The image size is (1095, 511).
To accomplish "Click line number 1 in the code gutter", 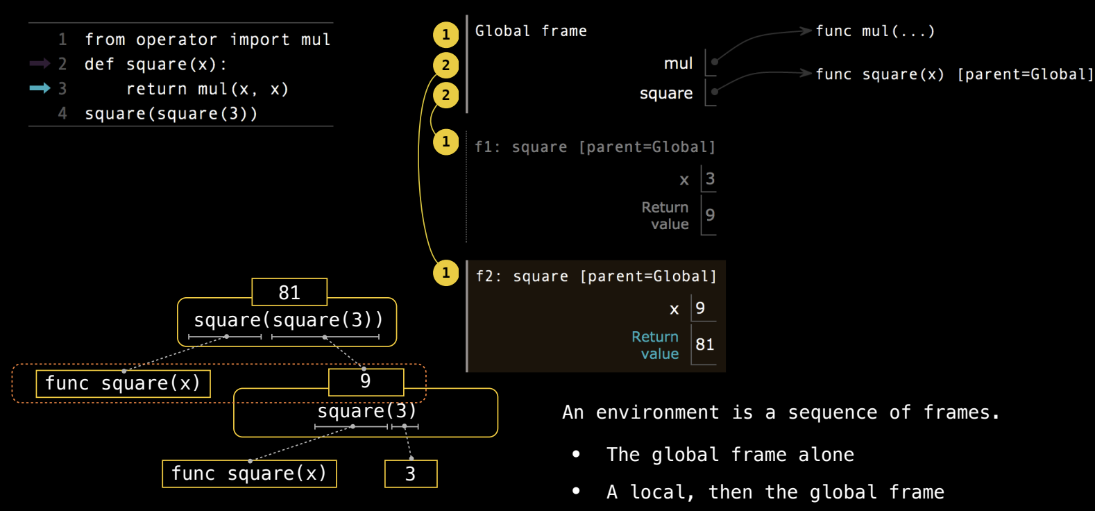I will pyautogui.click(x=62, y=40).
